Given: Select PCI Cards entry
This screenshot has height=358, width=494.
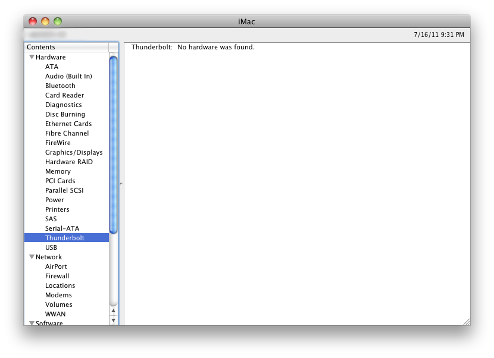Looking at the screenshot, I should click(x=60, y=181).
